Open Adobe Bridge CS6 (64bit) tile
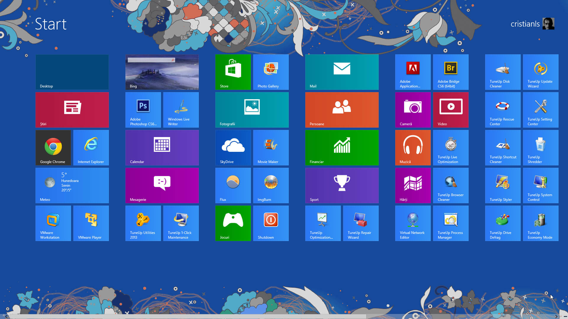The width and height of the screenshot is (568, 319). pyautogui.click(x=451, y=72)
